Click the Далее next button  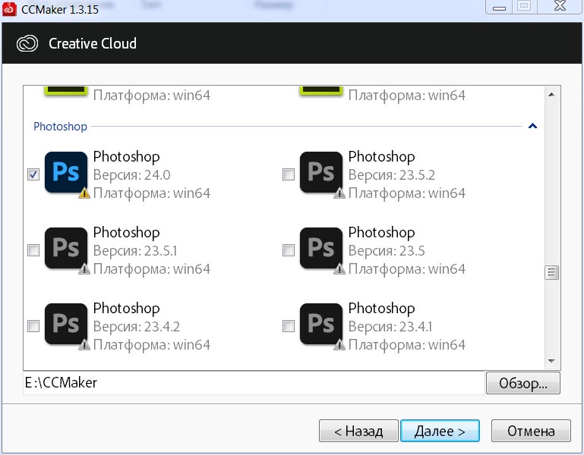pos(440,431)
